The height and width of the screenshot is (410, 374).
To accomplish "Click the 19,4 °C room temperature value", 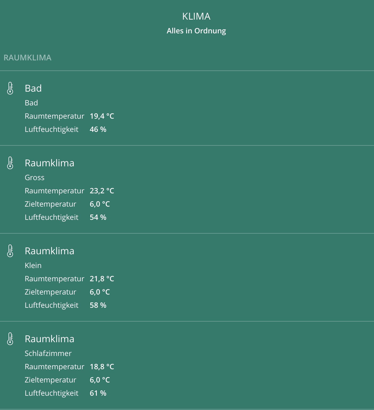I will click(102, 116).
